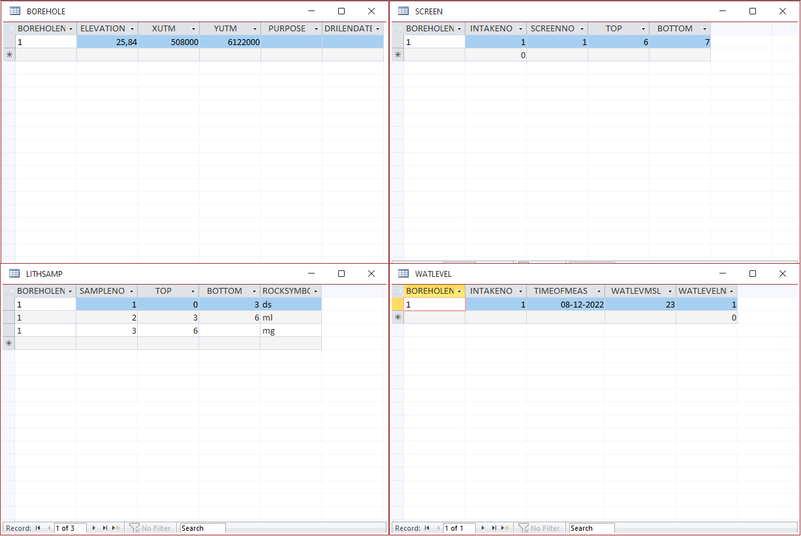Open INTAKENO column dropdown in SCREEN table

coord(520,29)
